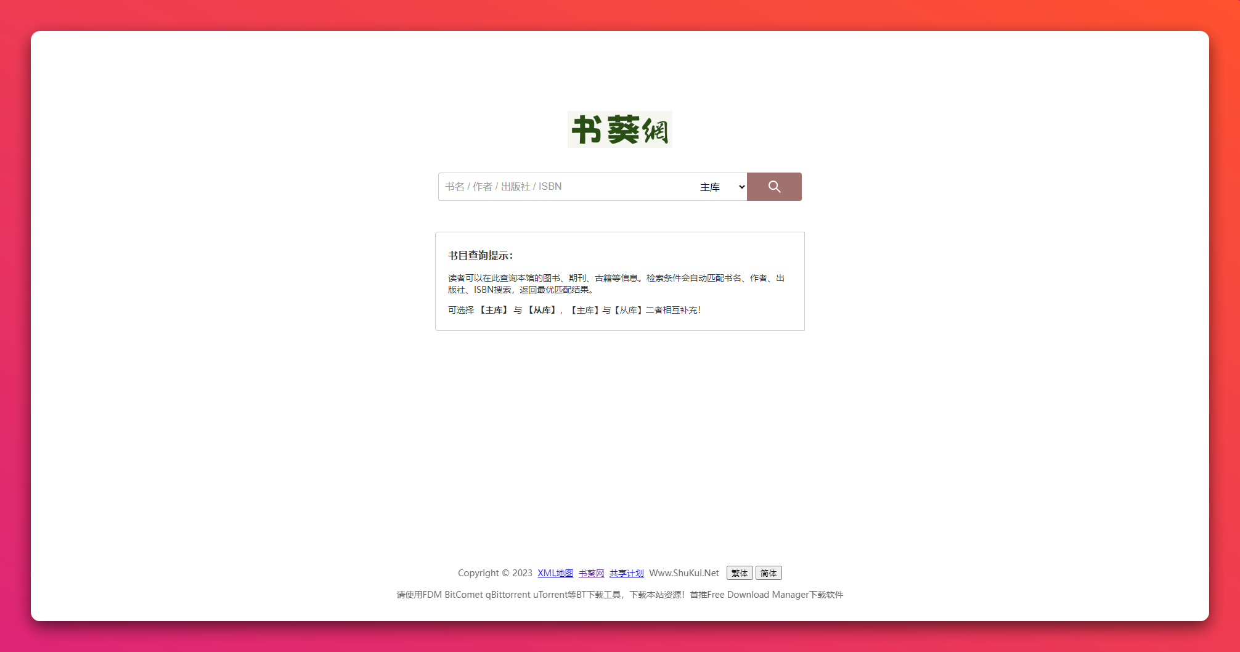
Task: Click the 二者相互补充 text in hint box
Action: [672, 310]
